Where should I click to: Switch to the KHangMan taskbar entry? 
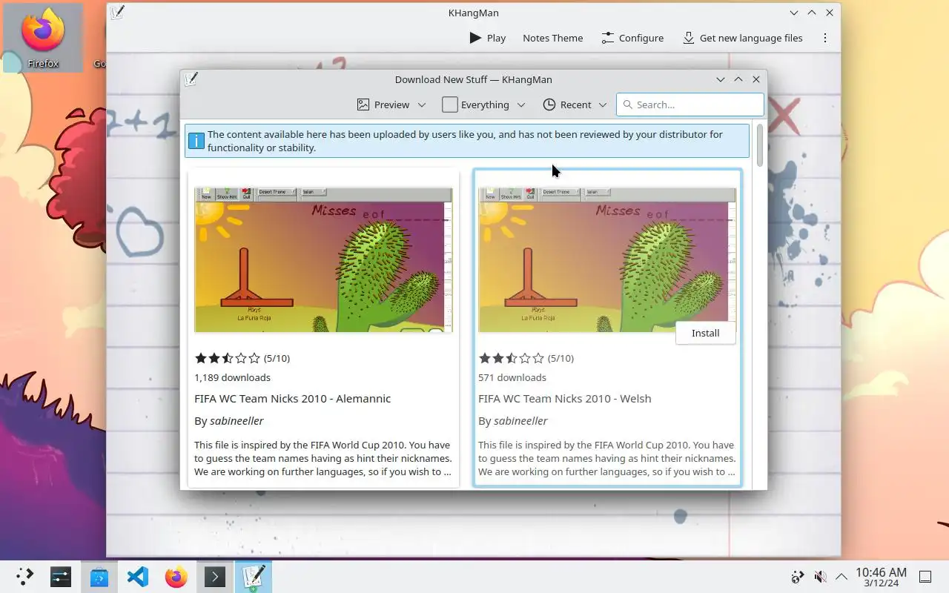coord(254,577)
